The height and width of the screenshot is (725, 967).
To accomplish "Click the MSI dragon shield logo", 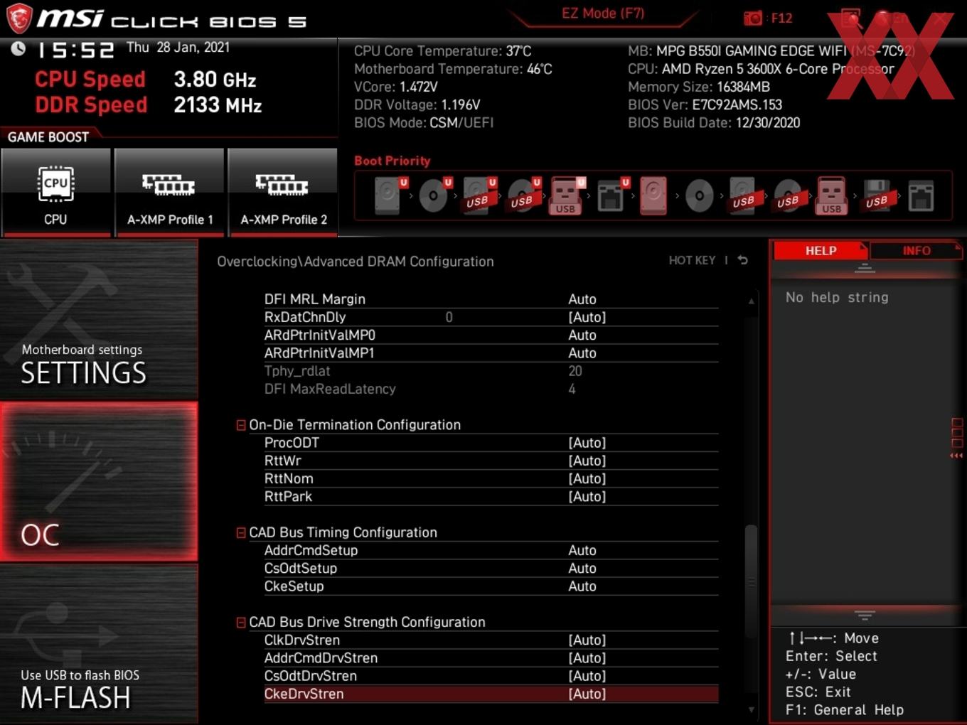I will [19, 18].
